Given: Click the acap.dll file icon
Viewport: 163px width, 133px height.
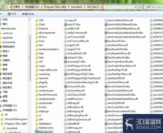Looking at the screenshot, I should [x=65, y=20].
